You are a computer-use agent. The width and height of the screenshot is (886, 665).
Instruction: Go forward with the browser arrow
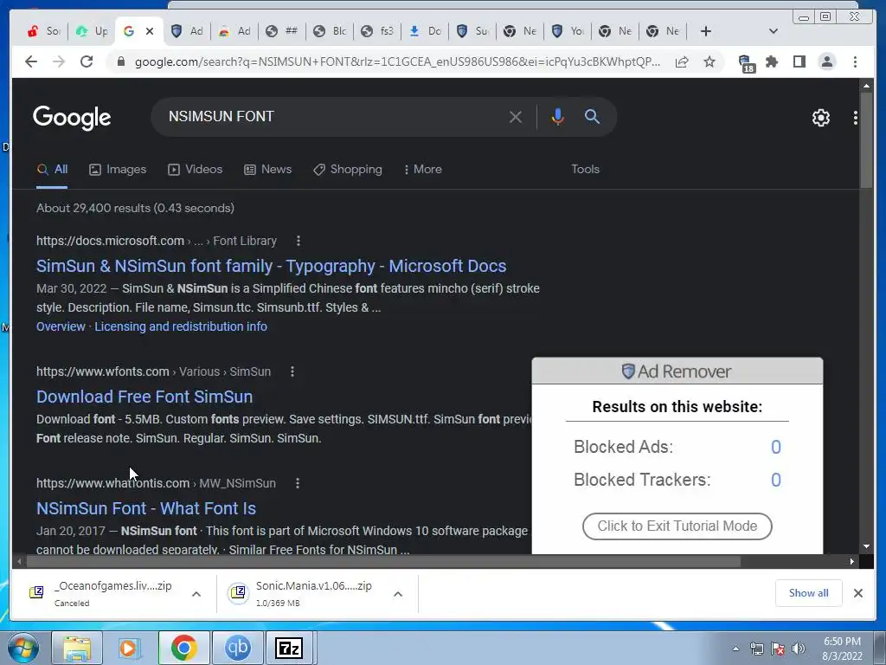coord(59,61)
